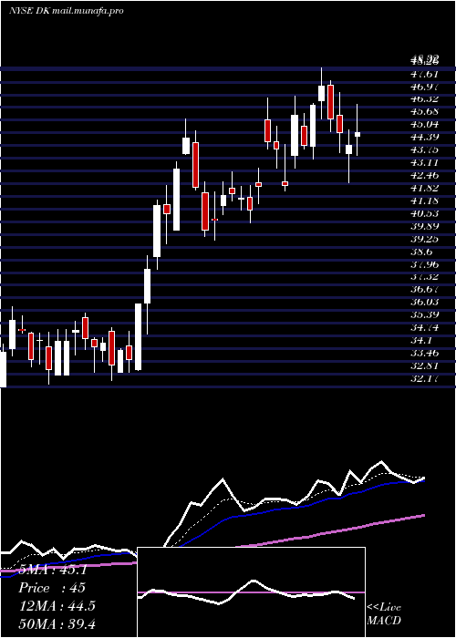
Task: Click the 37.96 price axis label
Action: click(x=425, y=264)
